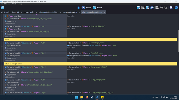Switch to PlayerLogic tab

(29, 12)
